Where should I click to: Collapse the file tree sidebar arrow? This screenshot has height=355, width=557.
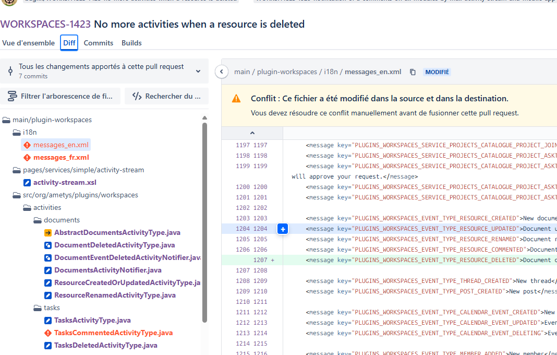222,72
